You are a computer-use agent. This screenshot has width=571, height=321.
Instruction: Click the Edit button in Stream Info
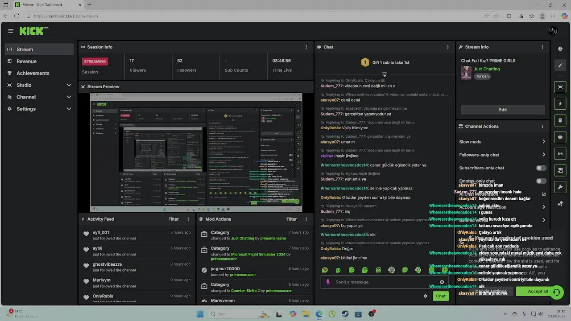[503, 110]
